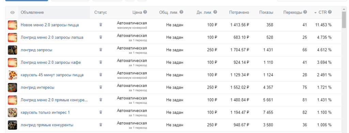Open ad Лонгрид меню 2.0 запросы лапша
Screen dimensions: 349x133
click(x=52, y=38)
